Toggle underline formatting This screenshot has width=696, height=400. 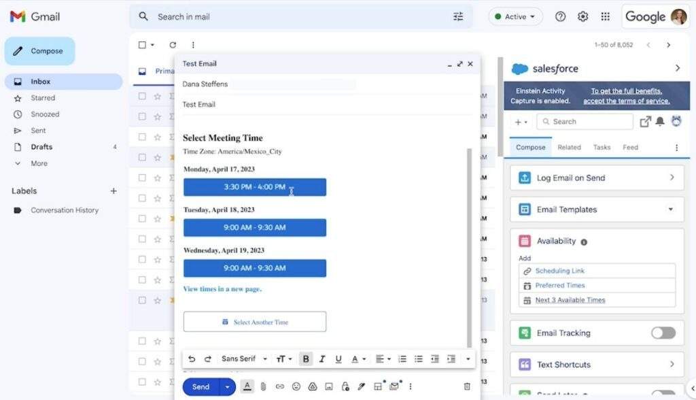[338, 359]
